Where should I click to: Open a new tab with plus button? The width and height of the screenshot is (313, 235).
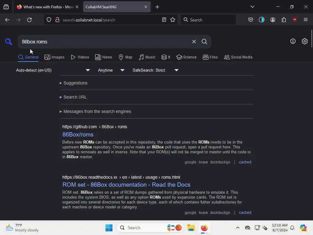[157, 7]
